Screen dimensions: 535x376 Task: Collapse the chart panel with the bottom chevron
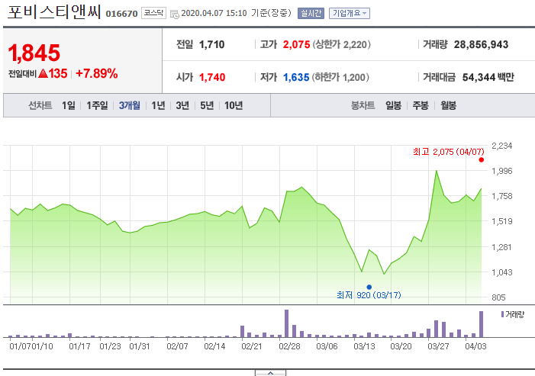click(x=271, y=373)
